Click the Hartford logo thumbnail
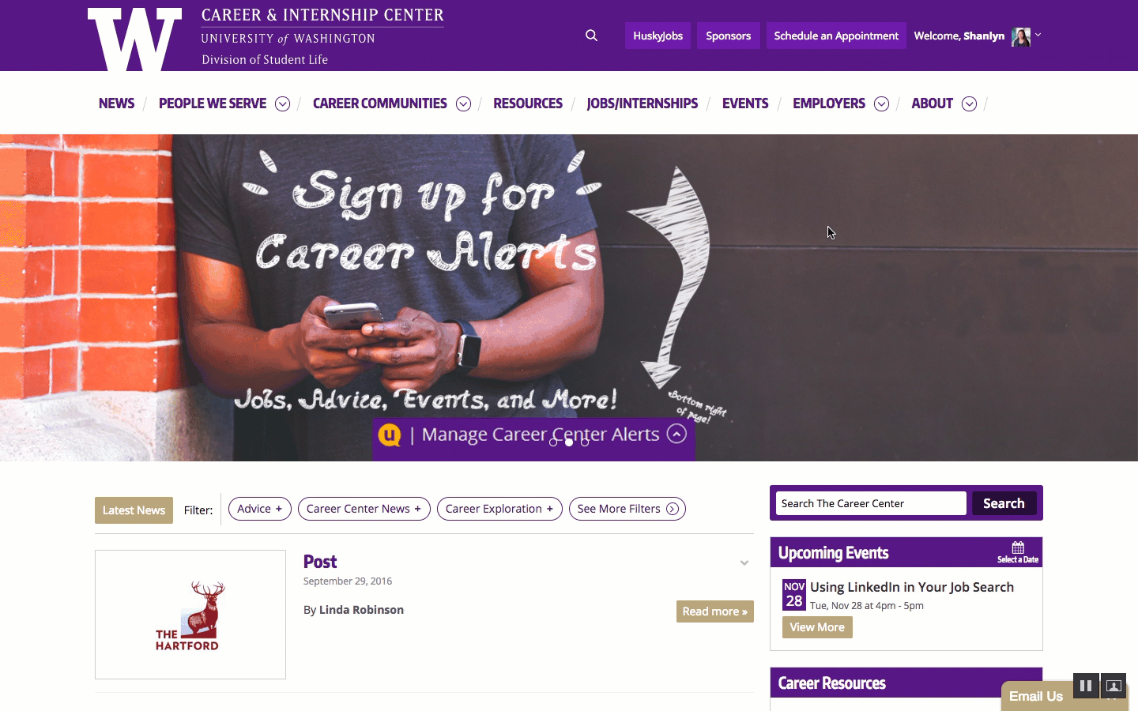Screen dimensions: 1138x711 190,615
